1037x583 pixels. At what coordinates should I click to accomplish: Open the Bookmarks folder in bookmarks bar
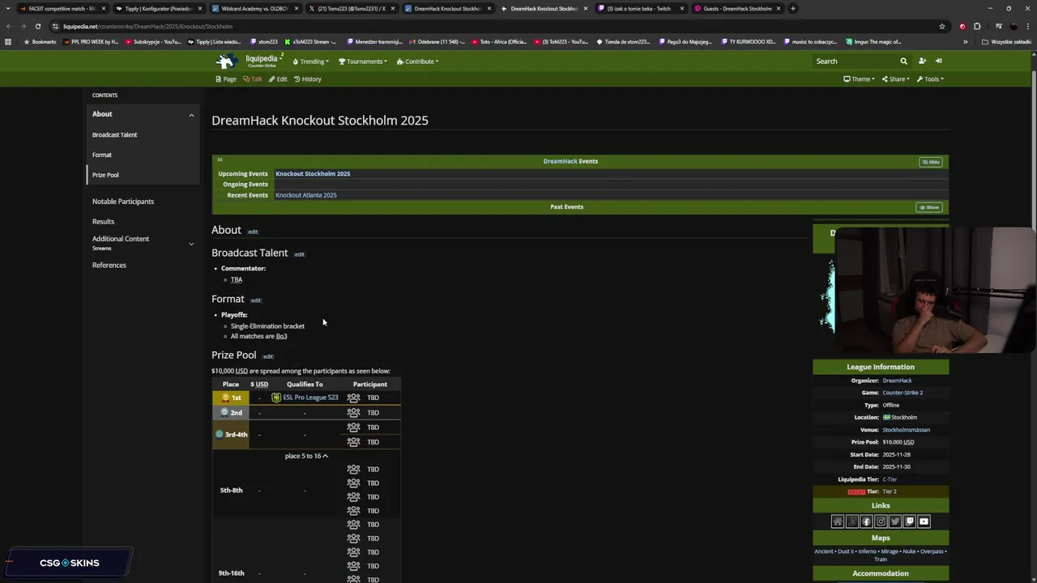coord(40,41)
